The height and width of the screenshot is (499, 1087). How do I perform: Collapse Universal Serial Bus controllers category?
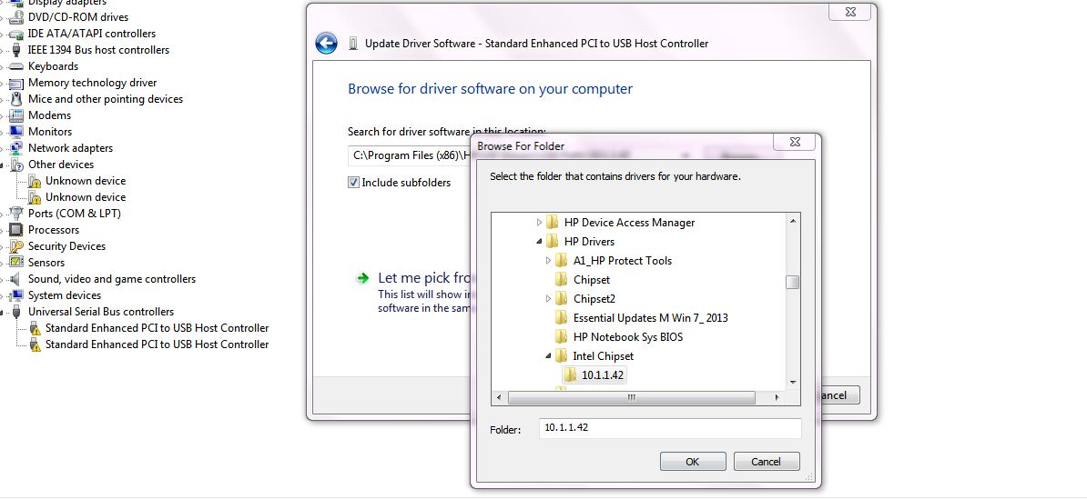click(x=2, y=312)
